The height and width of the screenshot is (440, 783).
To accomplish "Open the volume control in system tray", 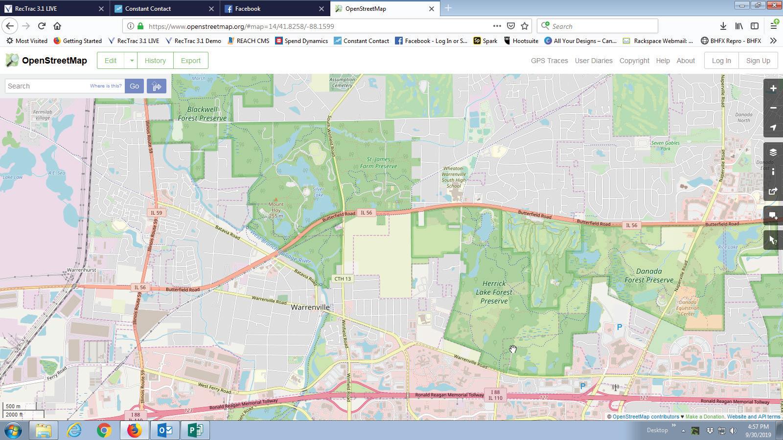I will [733, 431].
